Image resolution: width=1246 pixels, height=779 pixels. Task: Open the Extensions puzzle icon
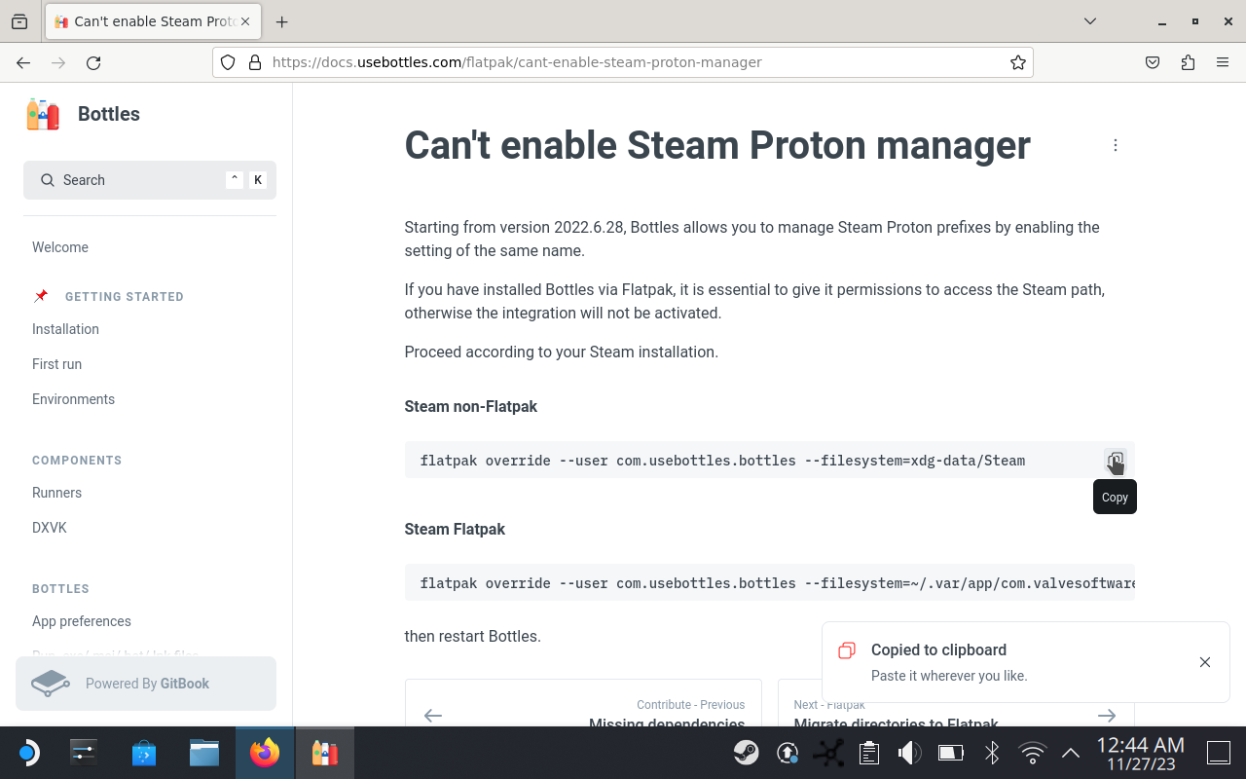[x=1188, y=62]
